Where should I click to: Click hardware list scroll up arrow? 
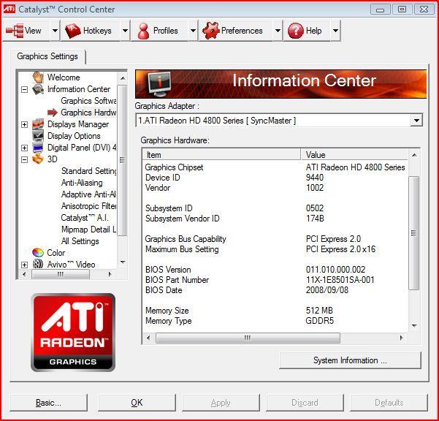pyautogui.click(x=414, y=155)
